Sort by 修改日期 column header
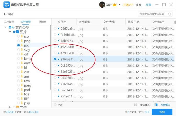 [134, 22]
